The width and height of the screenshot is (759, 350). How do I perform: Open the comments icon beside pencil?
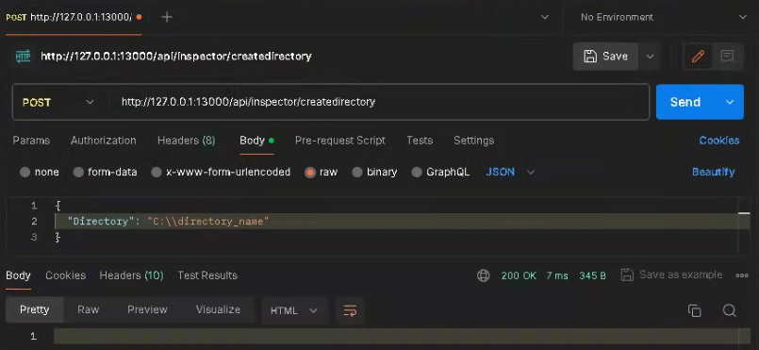[727, 57]
